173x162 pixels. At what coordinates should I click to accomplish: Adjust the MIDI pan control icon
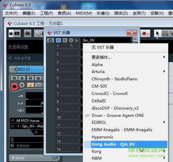point(20,103)
